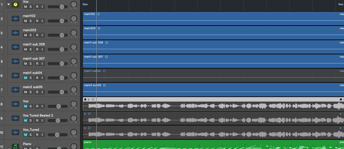Image resolution: width=344 pixels, height=149 pixels.
Task: Click the track 8 Vox waveform icon
Action: tap(15, 104)
